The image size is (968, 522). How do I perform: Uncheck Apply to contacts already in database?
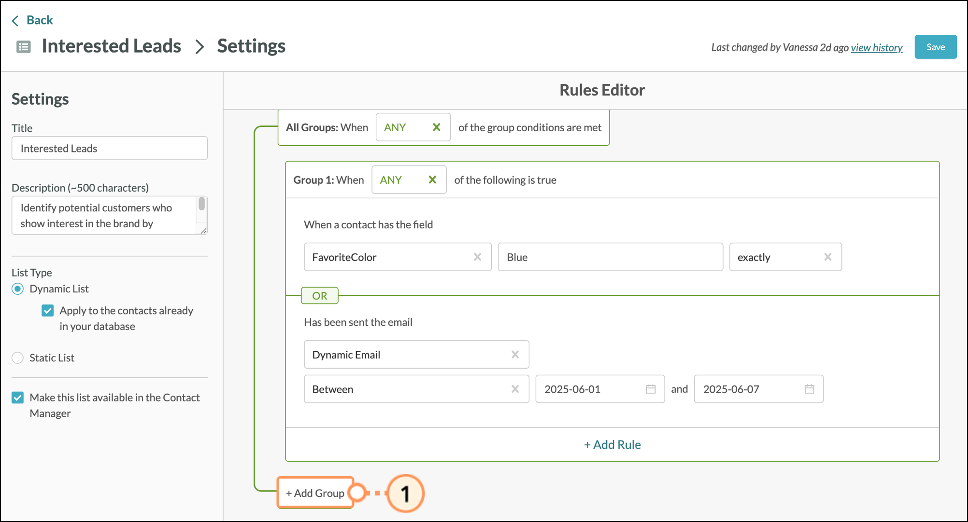click(x=47, y=311)
